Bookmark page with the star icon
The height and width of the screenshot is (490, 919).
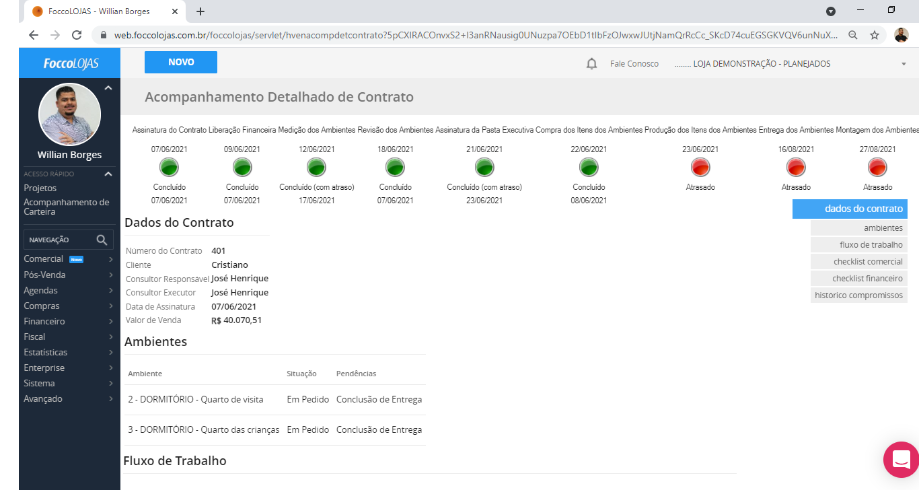coord(875,35)
